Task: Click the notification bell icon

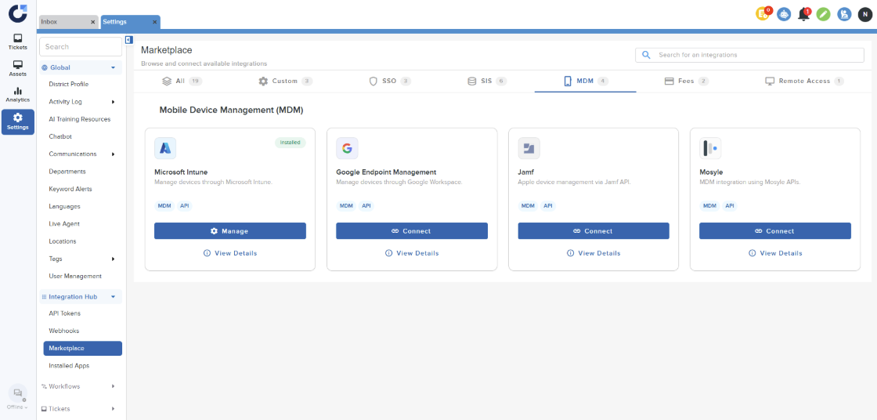Action: pos(804,14)
